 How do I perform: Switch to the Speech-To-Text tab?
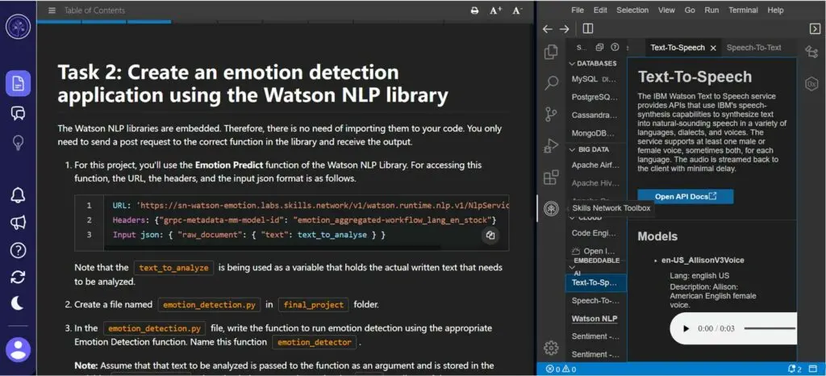[x=753, y=48]
